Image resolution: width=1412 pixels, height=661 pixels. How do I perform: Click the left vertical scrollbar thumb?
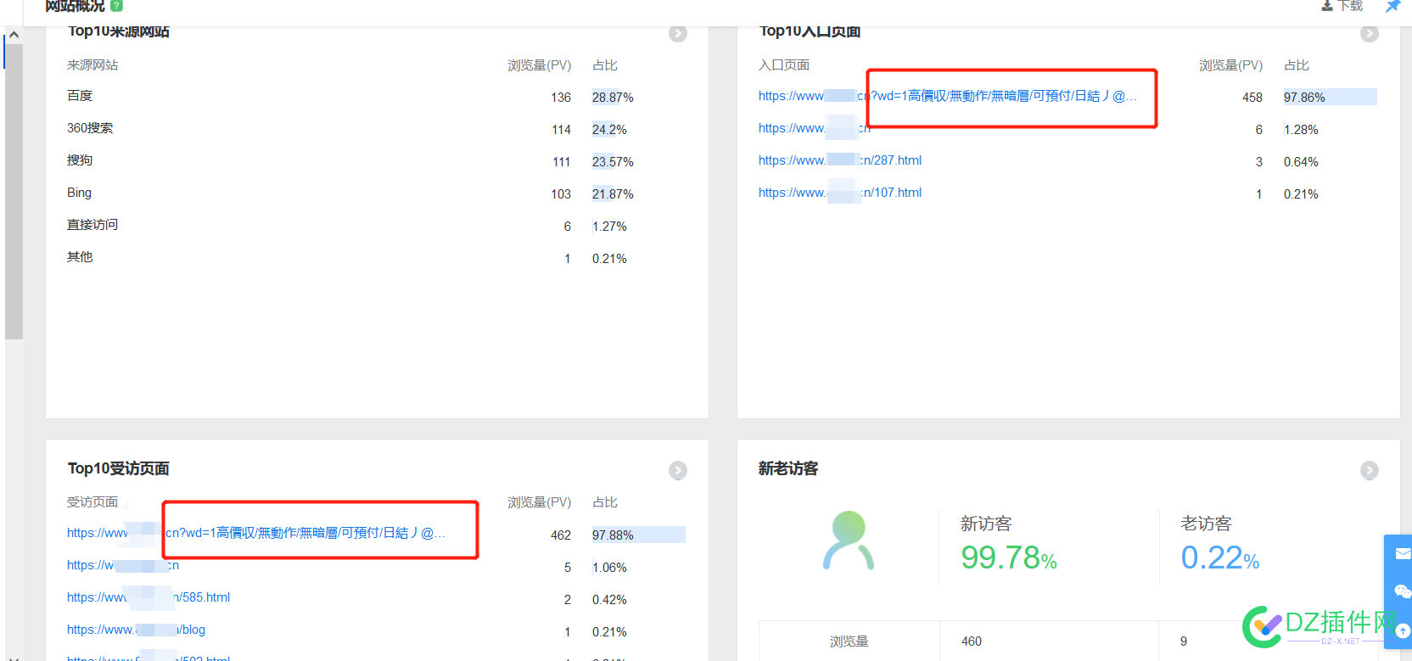click(14, 191)
